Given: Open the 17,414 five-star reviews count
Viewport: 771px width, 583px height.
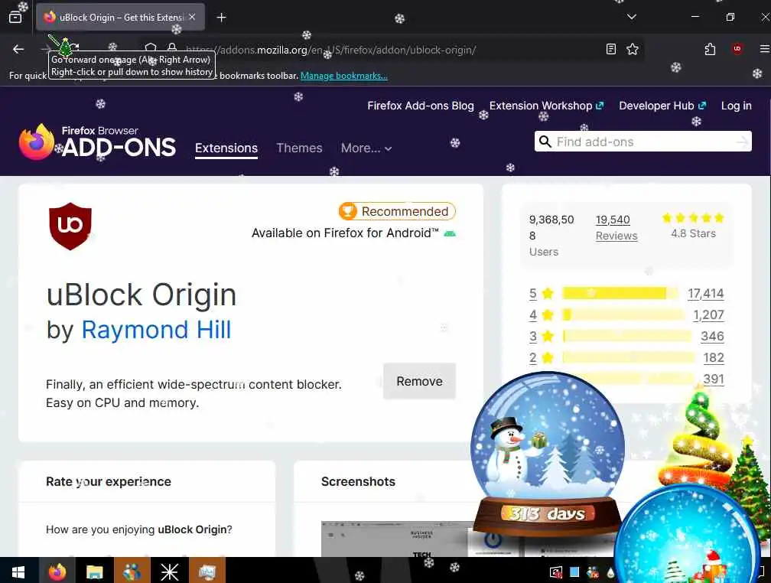Looking at the screenshot, I should [705, 294].
